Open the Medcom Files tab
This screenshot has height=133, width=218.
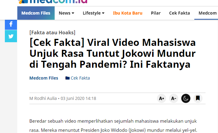click(36, 13)
